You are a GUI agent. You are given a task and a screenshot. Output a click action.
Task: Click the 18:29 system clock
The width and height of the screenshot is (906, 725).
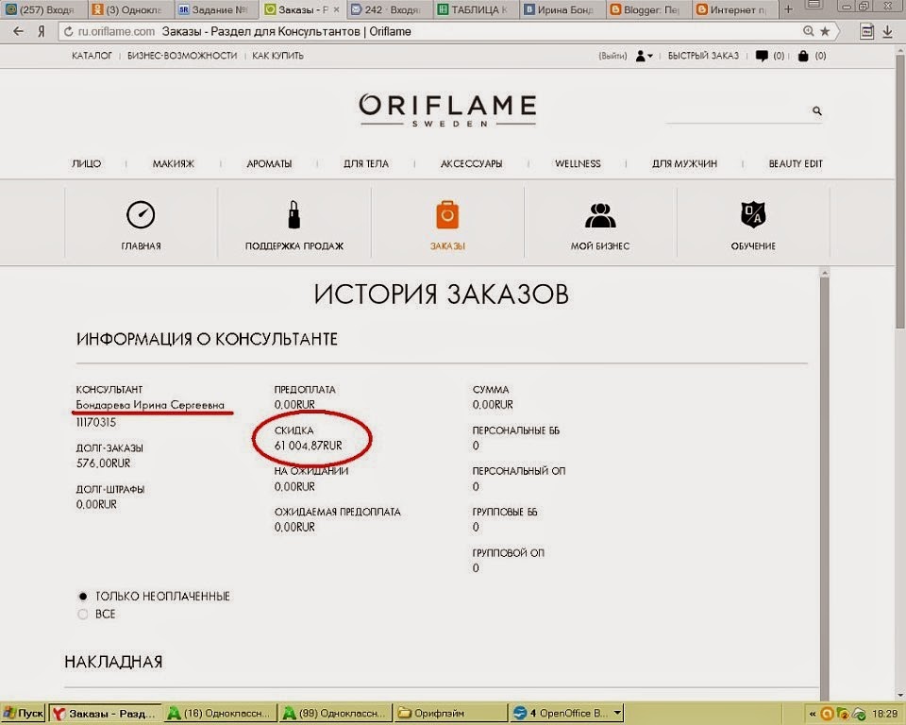[x=884, y=714]
